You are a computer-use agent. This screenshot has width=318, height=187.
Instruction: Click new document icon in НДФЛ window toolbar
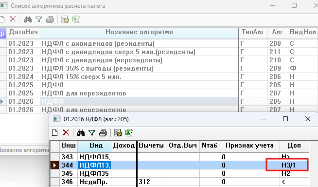click(55, 133)
